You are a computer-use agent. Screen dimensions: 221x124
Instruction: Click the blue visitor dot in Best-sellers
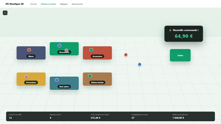pyautogui.click(x=57, y=80)
